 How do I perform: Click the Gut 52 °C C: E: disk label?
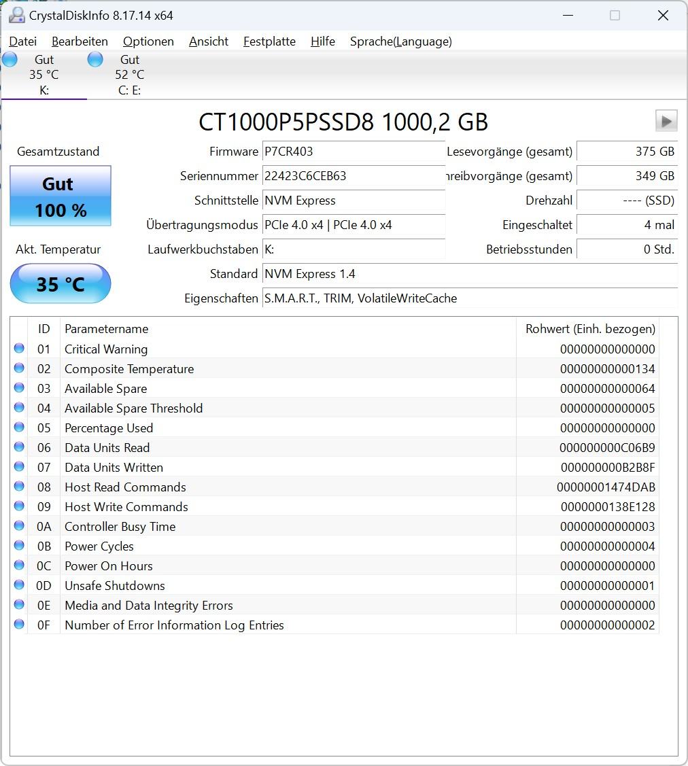pos(129,75)
